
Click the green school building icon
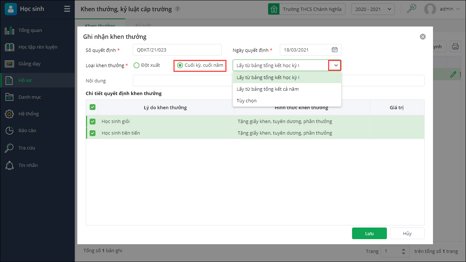274,9
